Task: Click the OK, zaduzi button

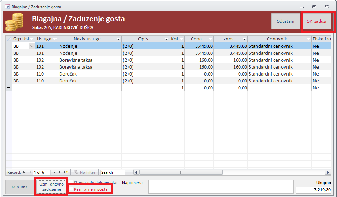Action: tap(316, 21)
